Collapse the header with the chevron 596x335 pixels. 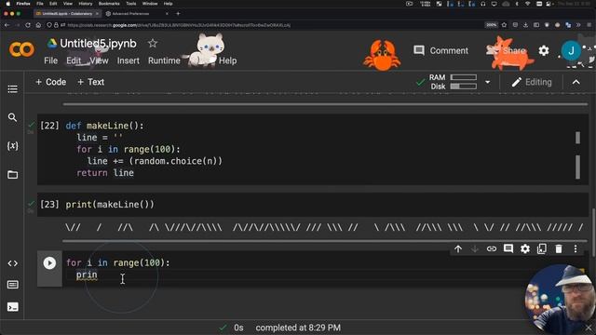[576, 82]
